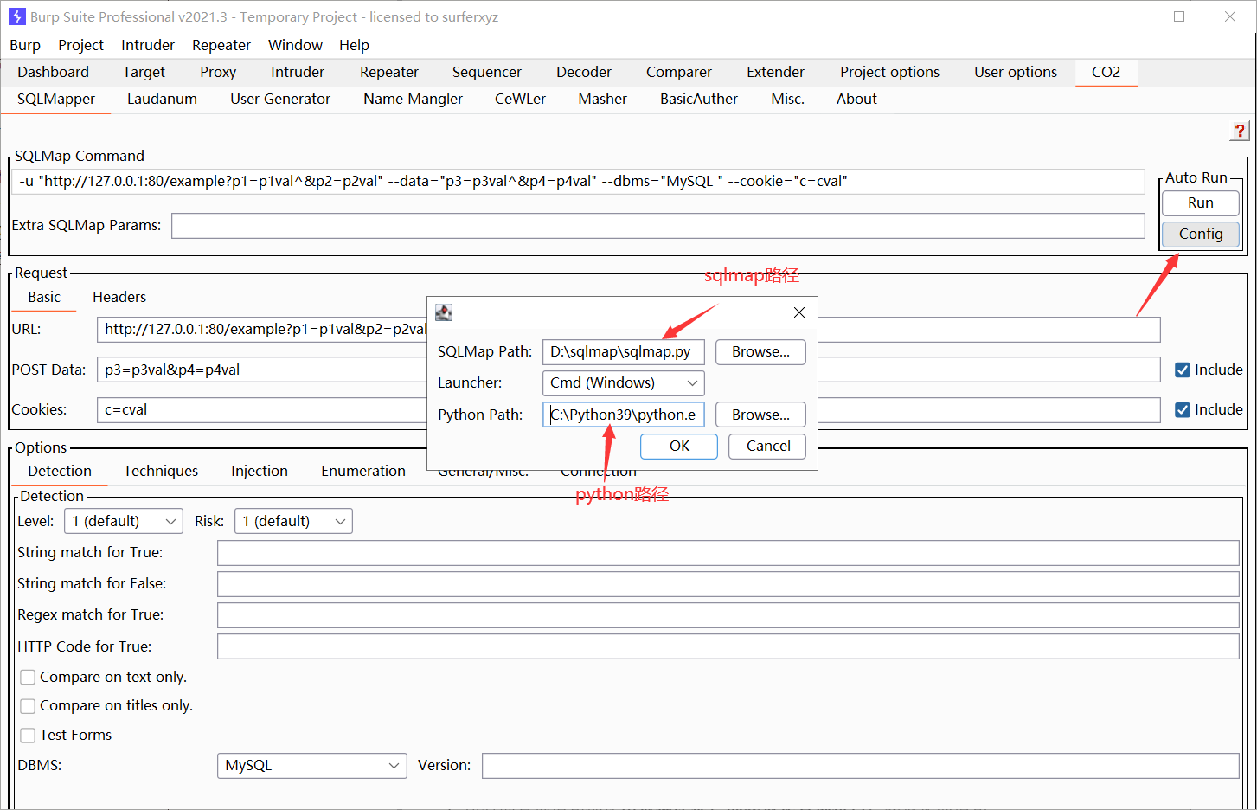Open the Repeater menu in the menu bar

pyautogui.click(x=221, y=45)
